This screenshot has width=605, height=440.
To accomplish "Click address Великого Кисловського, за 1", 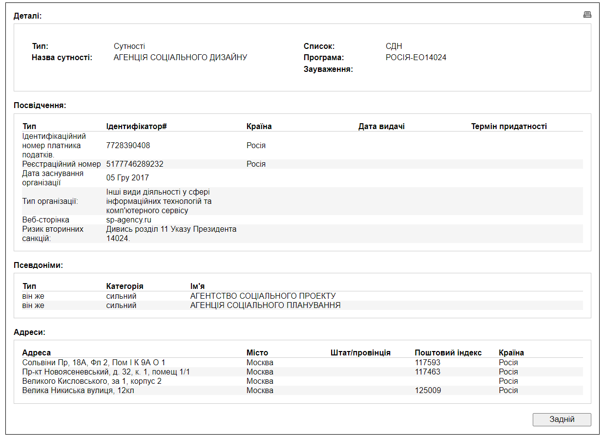I will coord(92,381).
